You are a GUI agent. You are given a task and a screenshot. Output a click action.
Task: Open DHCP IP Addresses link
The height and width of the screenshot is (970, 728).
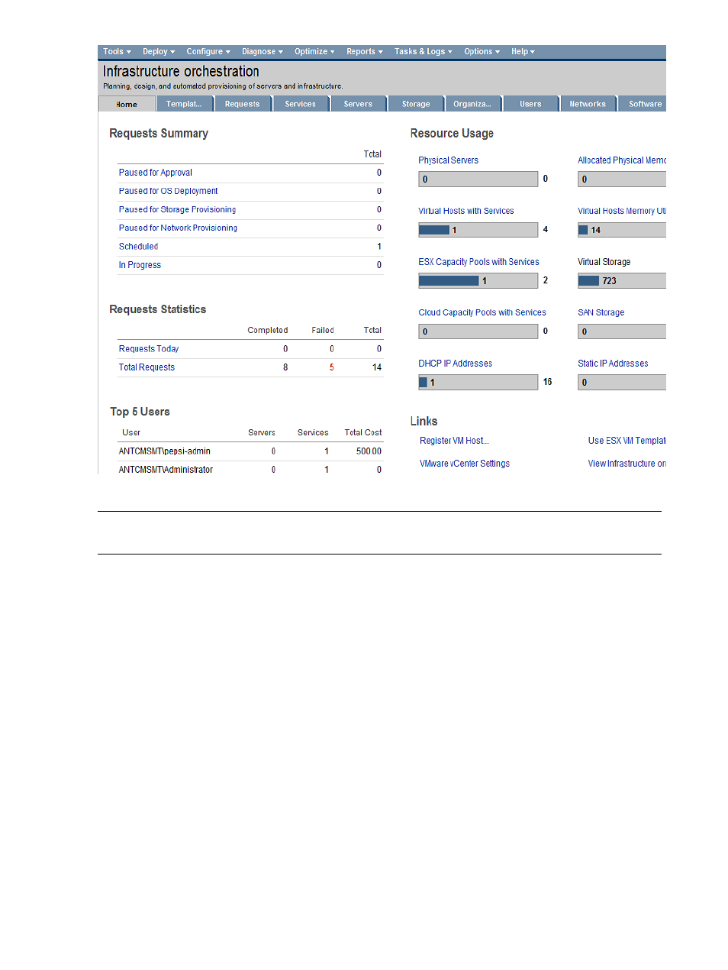click(x=456, y=364)
